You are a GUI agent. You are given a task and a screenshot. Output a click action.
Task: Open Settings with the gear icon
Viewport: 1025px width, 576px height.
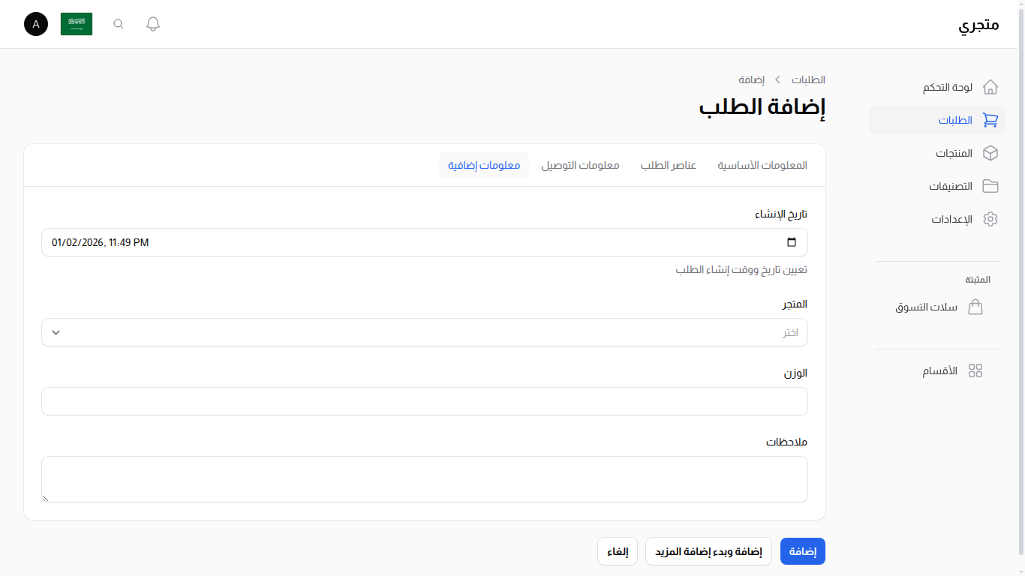pyautogui.click(x=990, y=219)
